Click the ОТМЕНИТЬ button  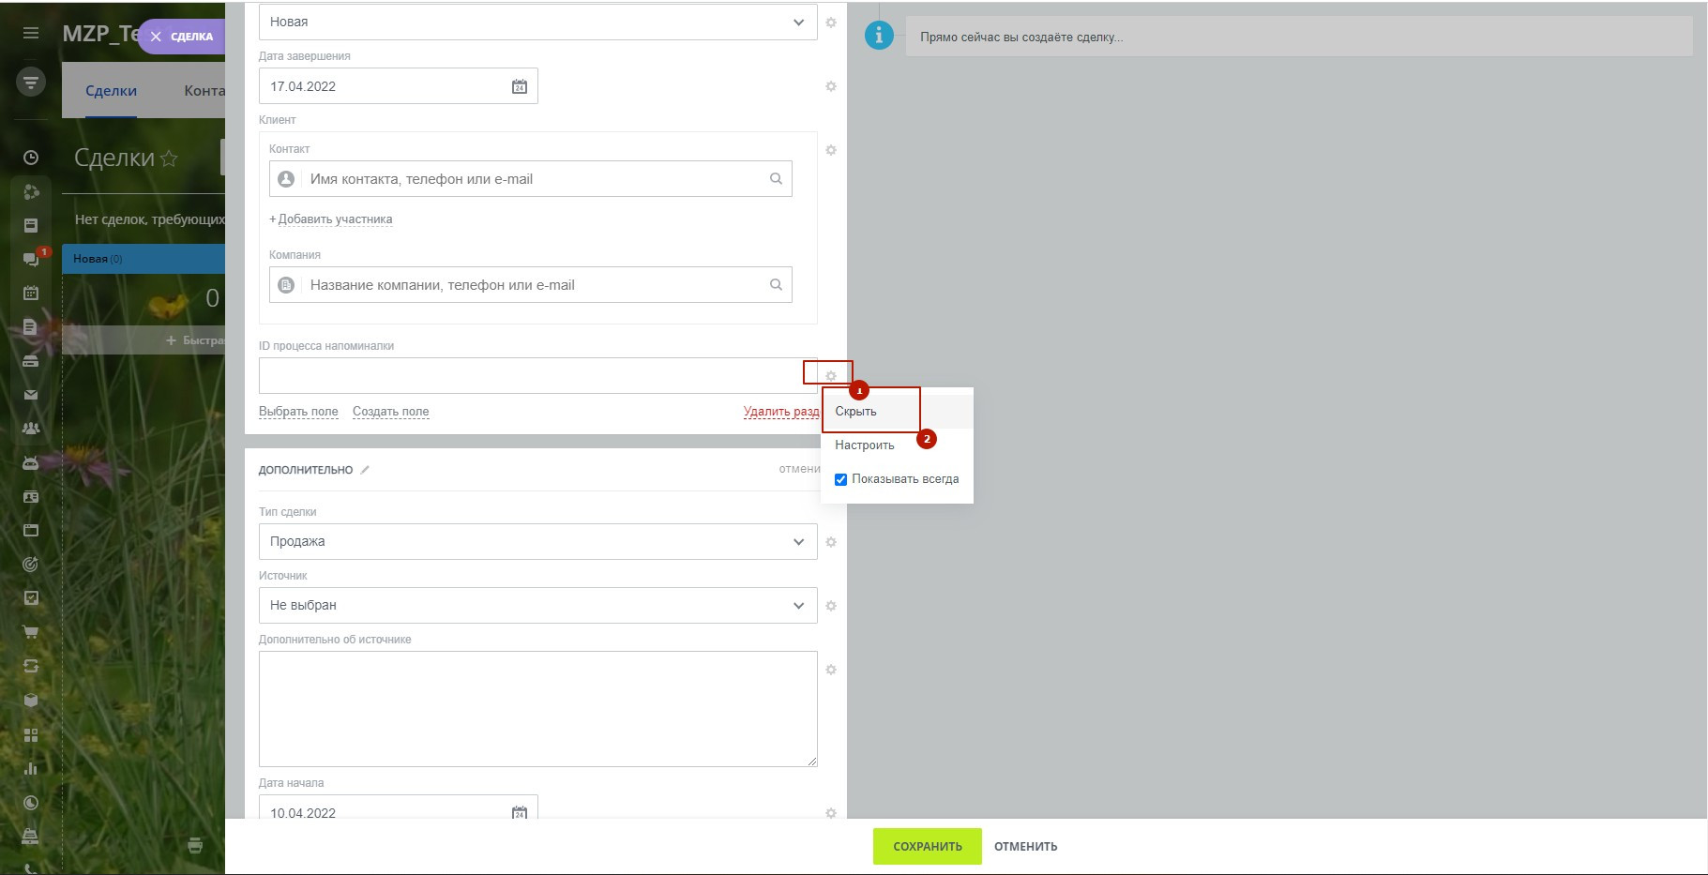click(1025, 846)
